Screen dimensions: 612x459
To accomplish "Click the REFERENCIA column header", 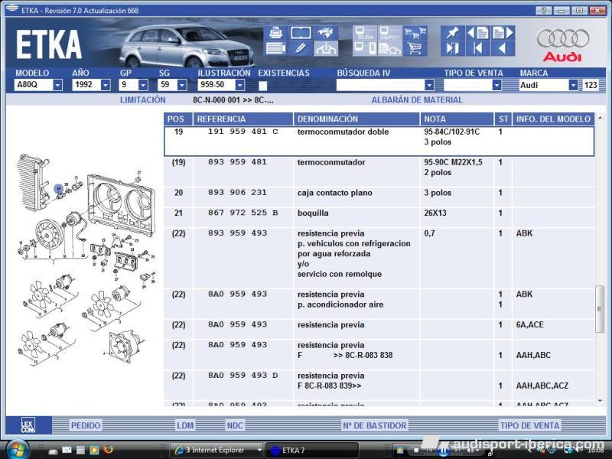I will [x=243, y=119].
